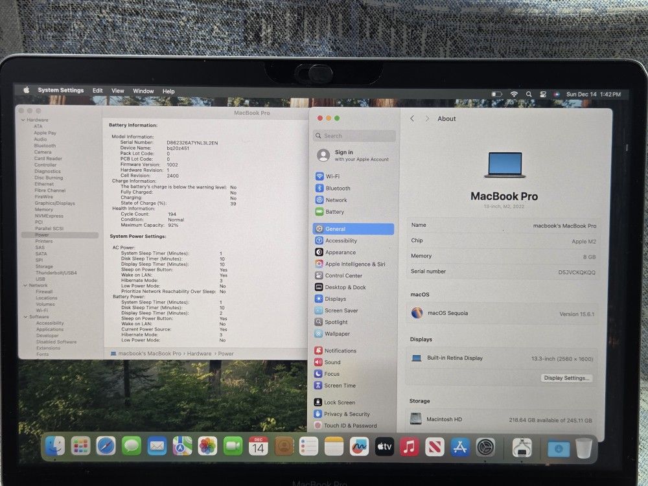This screenshot has width=648, height=486.
Task: Open the Apple TV app in the Dock
Action: click(x=384, y=446)
